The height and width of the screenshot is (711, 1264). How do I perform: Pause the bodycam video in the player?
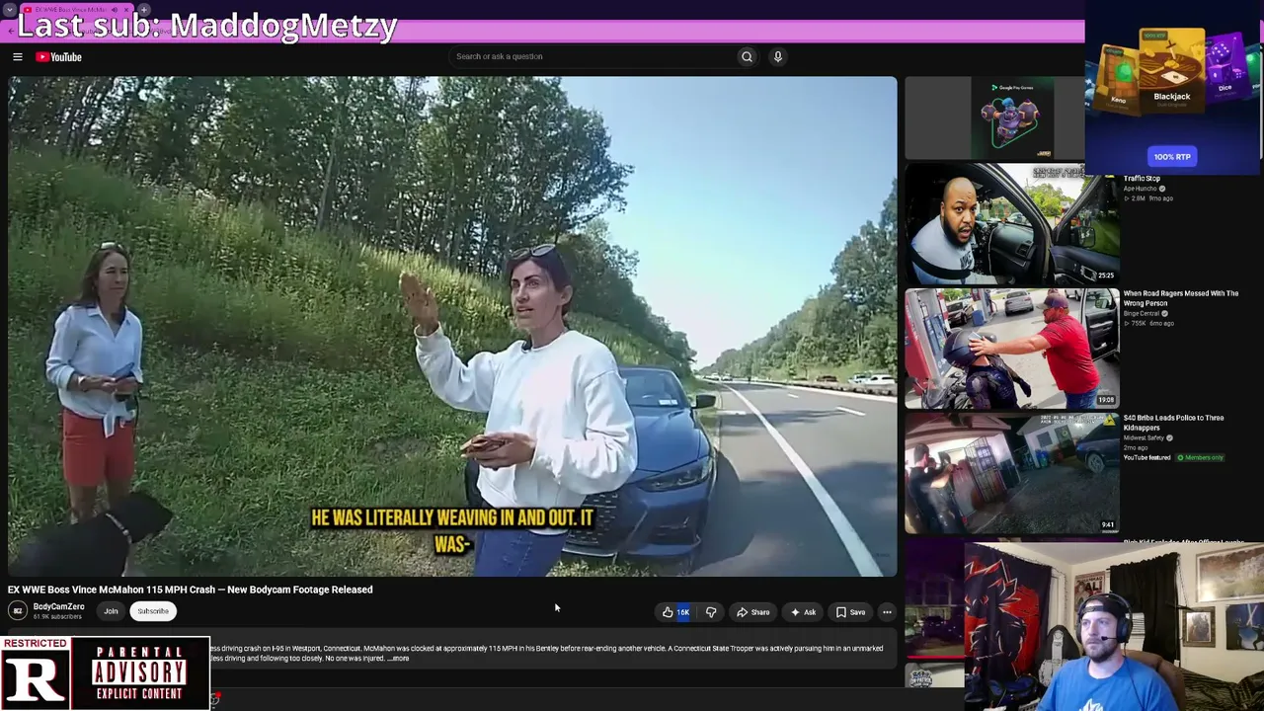[x=452, y=327]
